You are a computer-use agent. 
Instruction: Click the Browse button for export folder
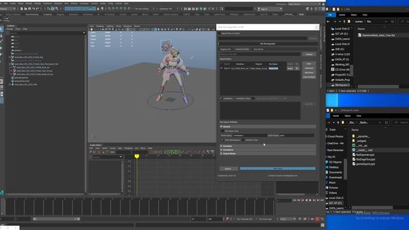(x=313, y=38)
